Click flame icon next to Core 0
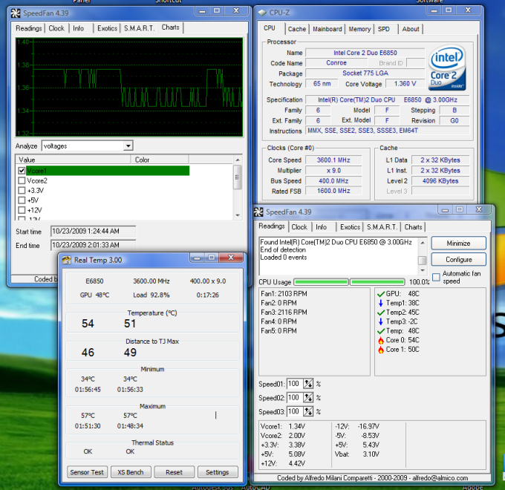This screenshot has width=505, height=490. point(381,340)
